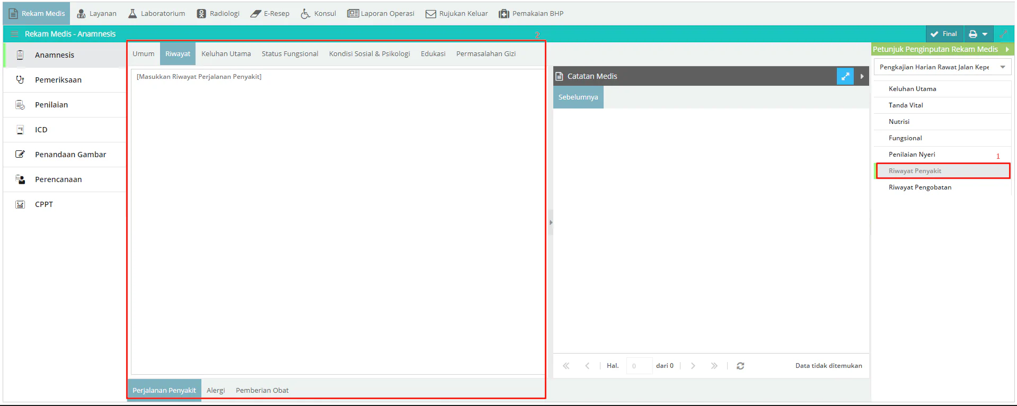The image size is (1017, 406).
Task: Click the Pemeriksaan stethoscope icon
Action: coord(20,80)
